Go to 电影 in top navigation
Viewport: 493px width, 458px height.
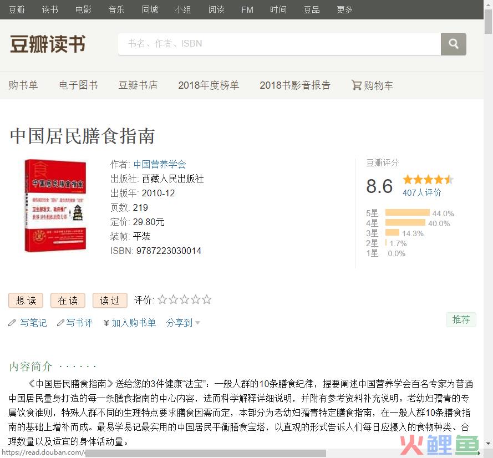point(83,10)
